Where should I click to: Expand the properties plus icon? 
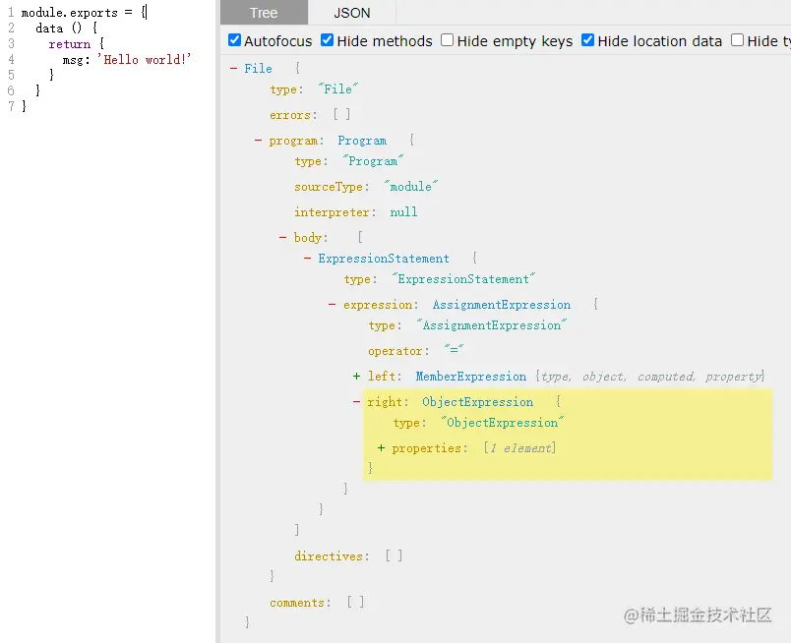382,447
